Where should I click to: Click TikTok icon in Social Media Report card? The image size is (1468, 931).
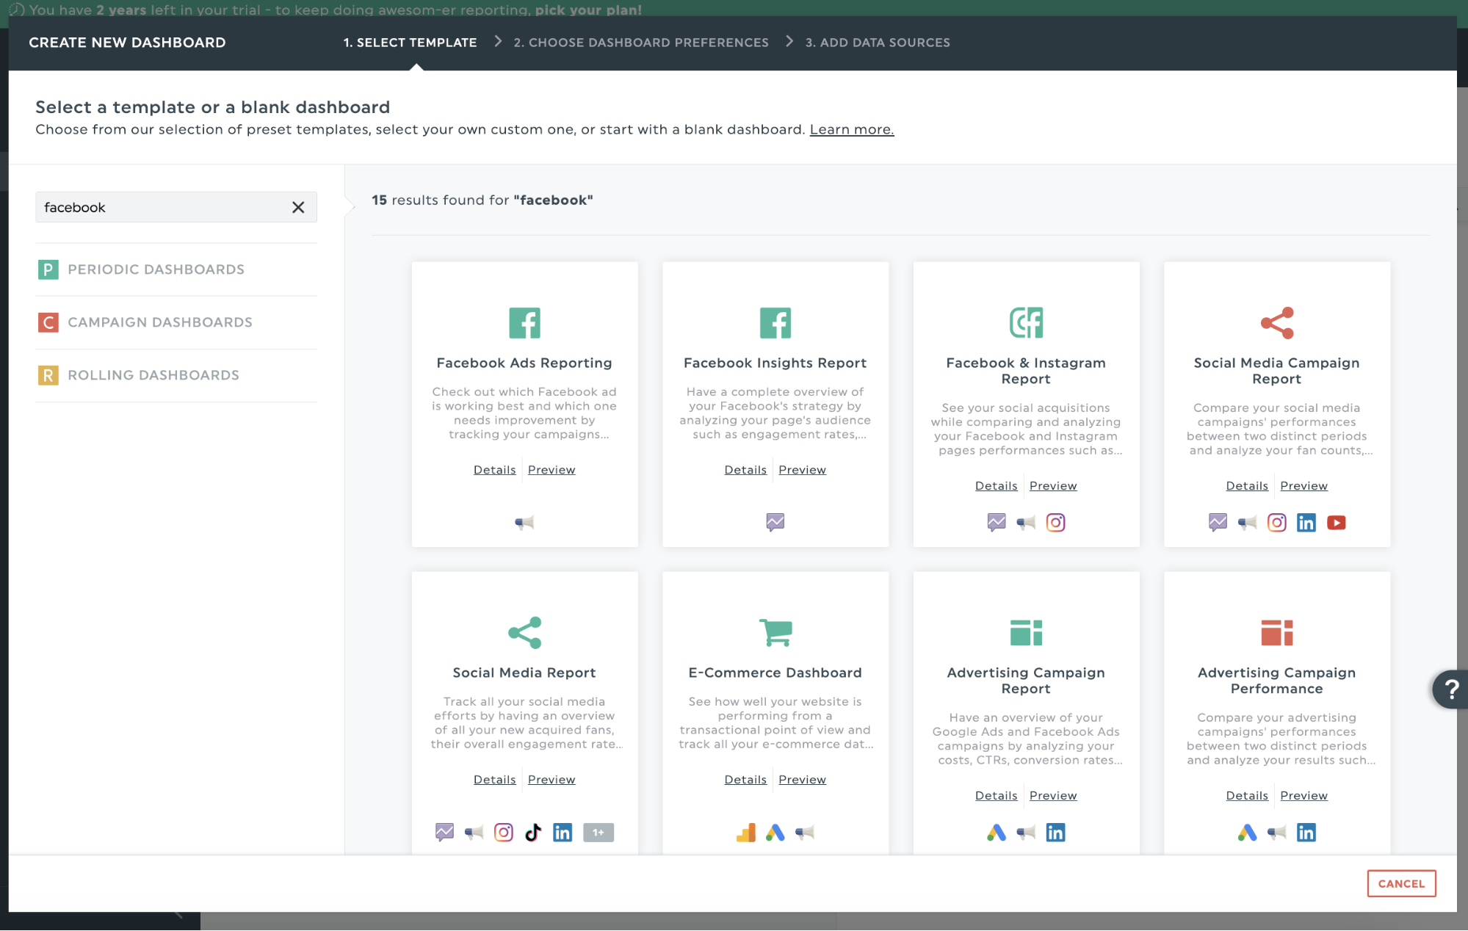[533, 833]
